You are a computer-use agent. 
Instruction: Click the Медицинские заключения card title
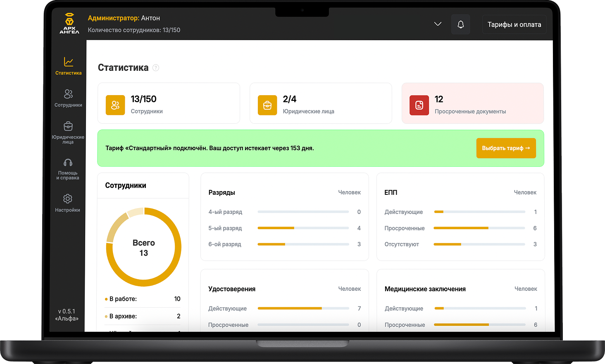(425, 289)
